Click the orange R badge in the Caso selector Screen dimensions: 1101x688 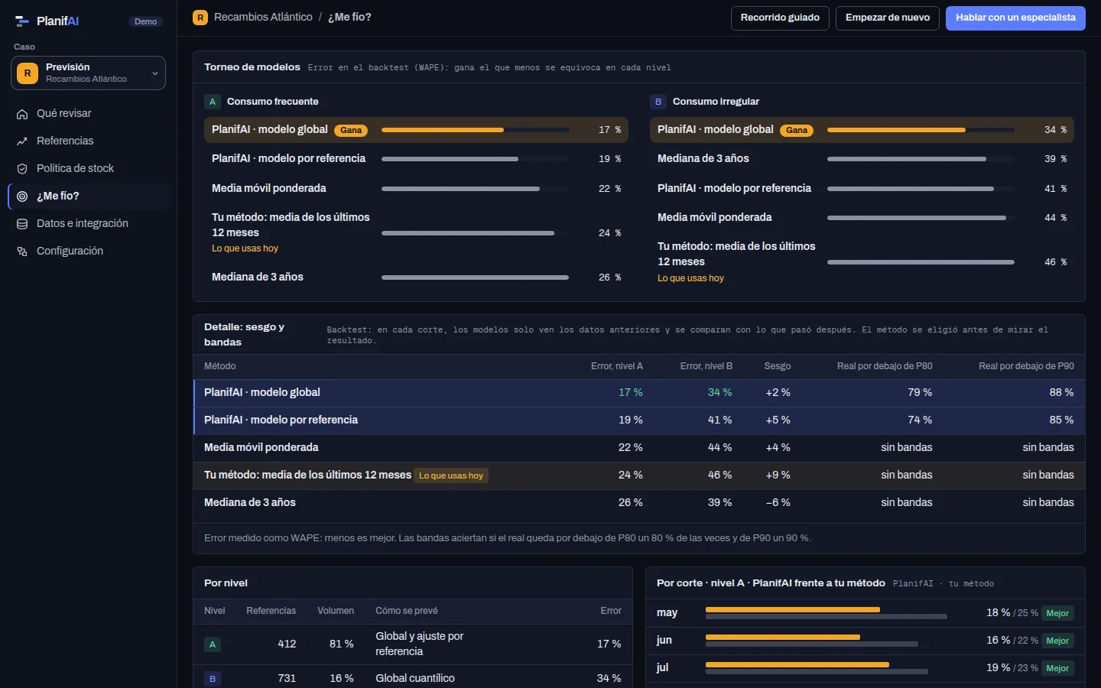tap(28, 73)
